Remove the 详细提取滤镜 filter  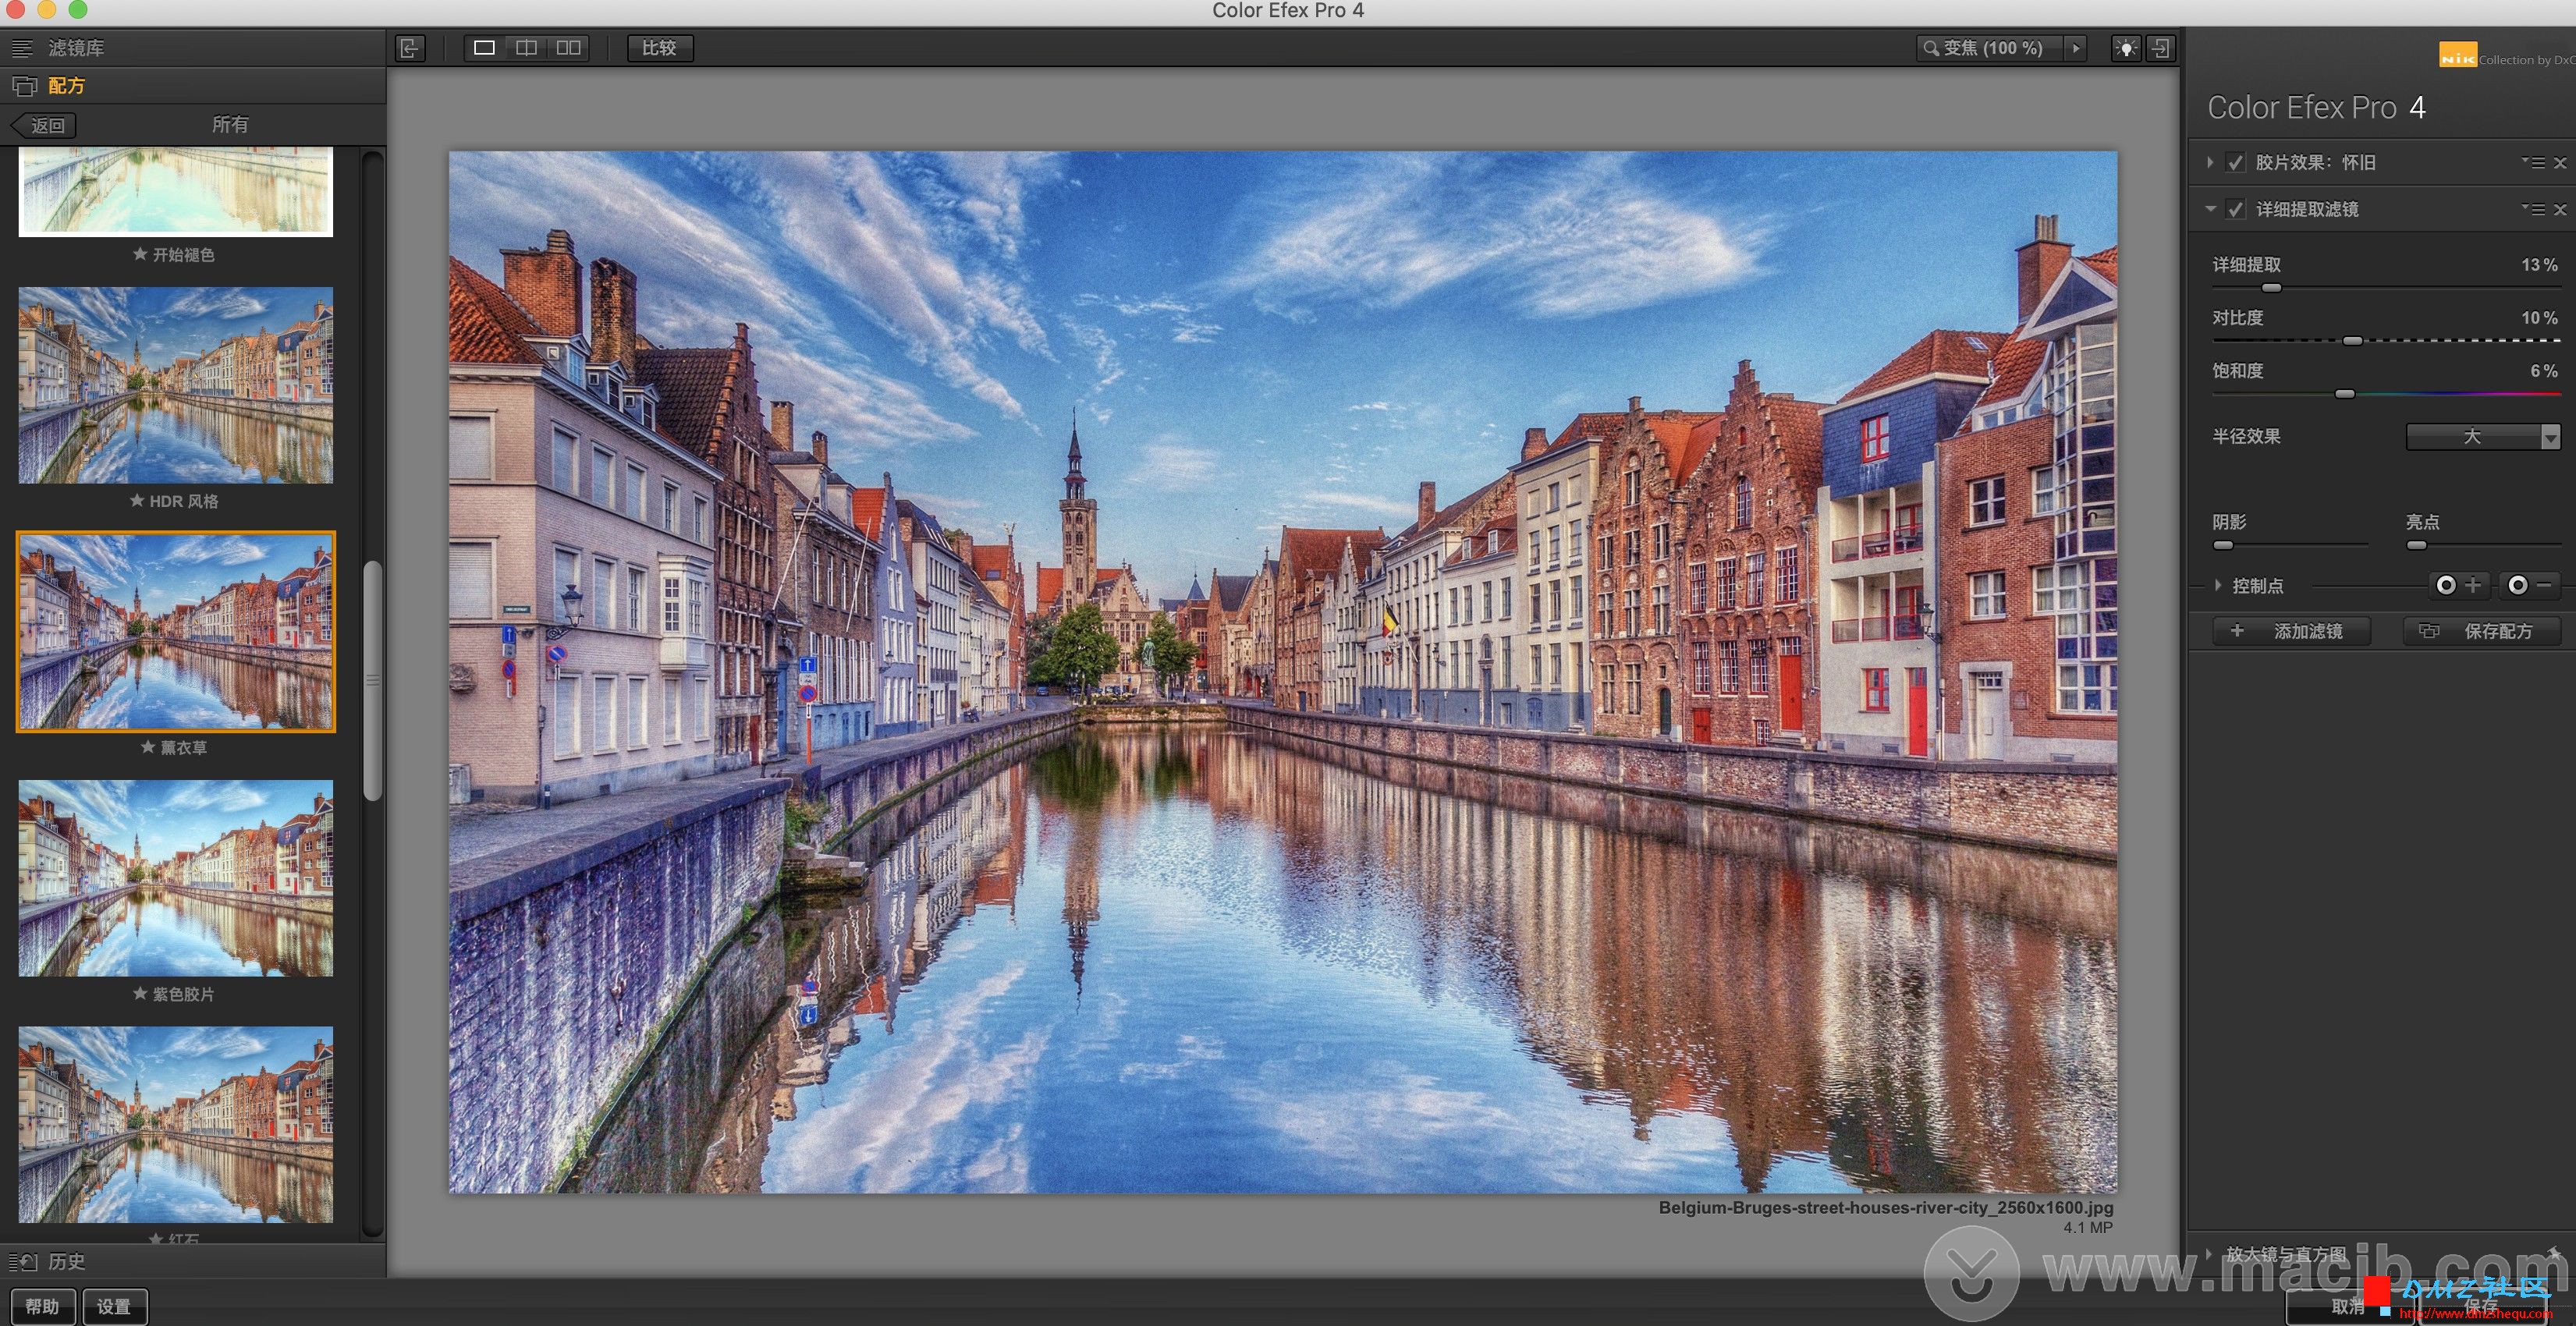2560,209
